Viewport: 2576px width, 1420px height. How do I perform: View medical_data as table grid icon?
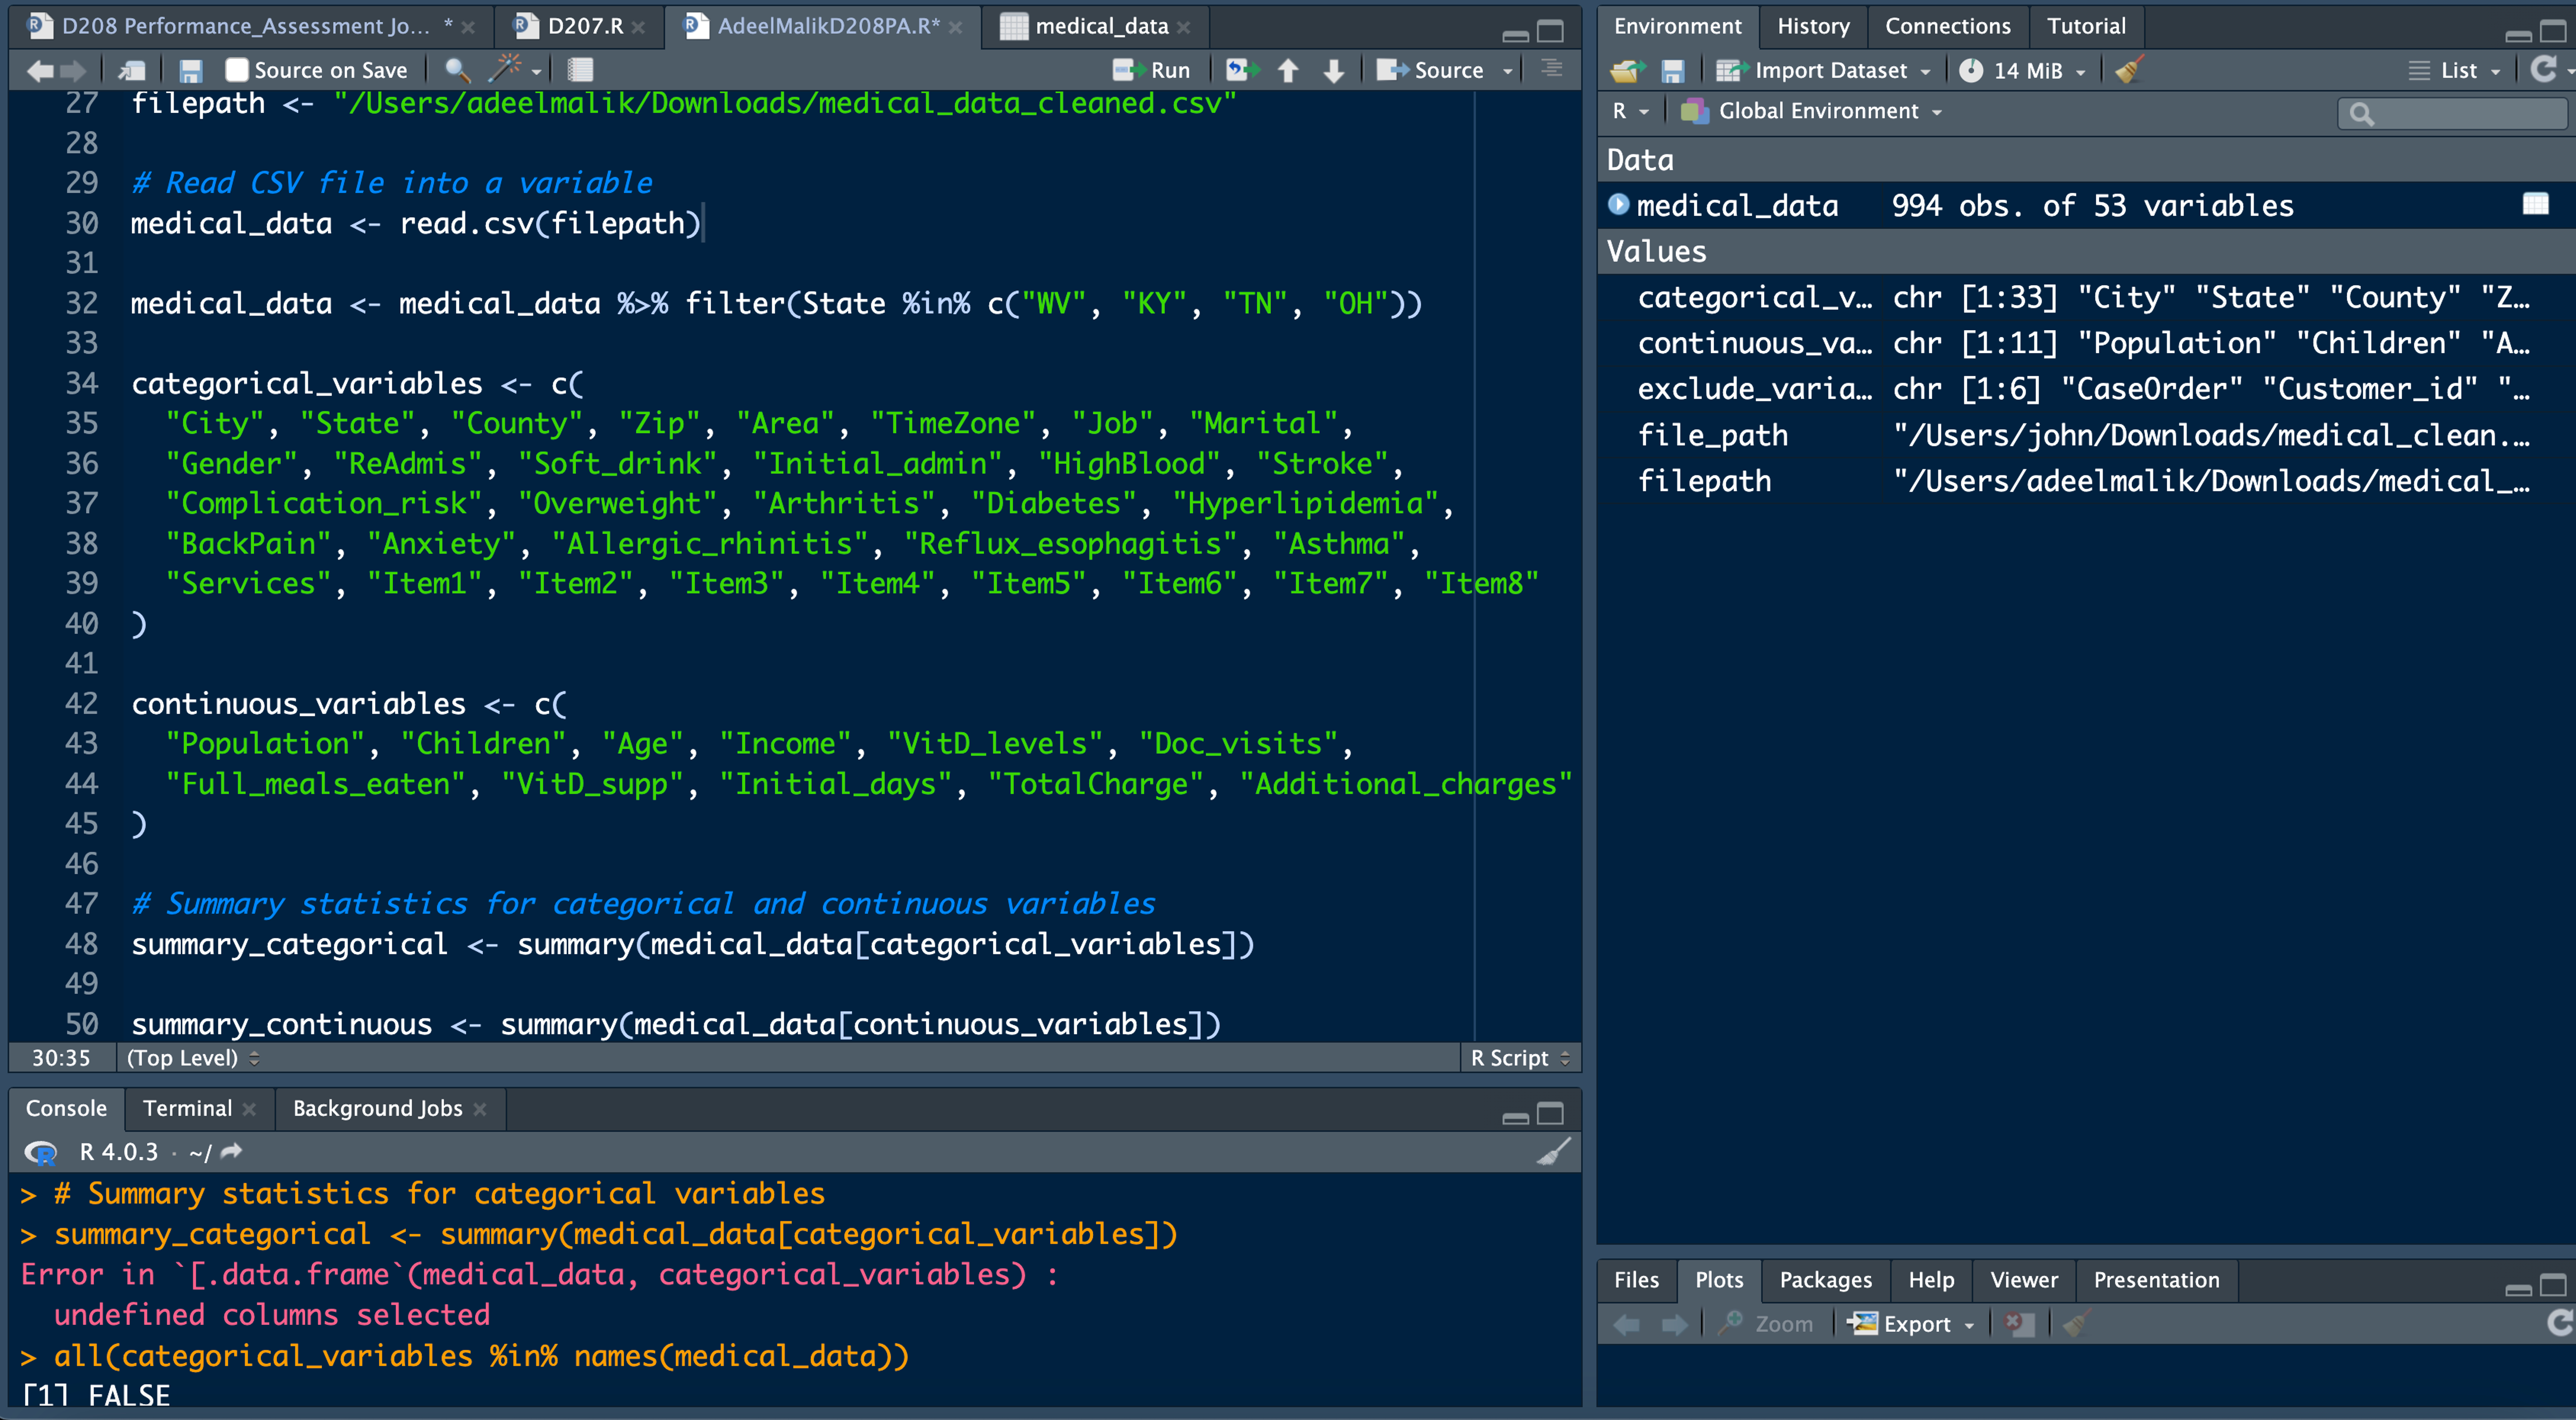point(2535,205)
